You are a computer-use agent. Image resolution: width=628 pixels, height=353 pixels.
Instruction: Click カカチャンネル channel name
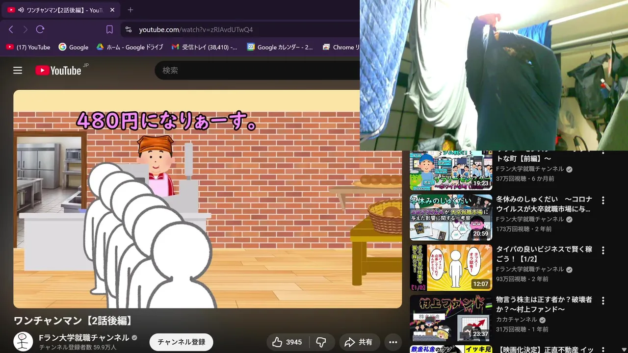pyautogui.click(x=517, y=320)
